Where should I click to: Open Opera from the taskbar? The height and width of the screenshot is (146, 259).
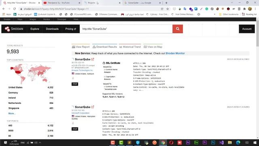point(171,142)
